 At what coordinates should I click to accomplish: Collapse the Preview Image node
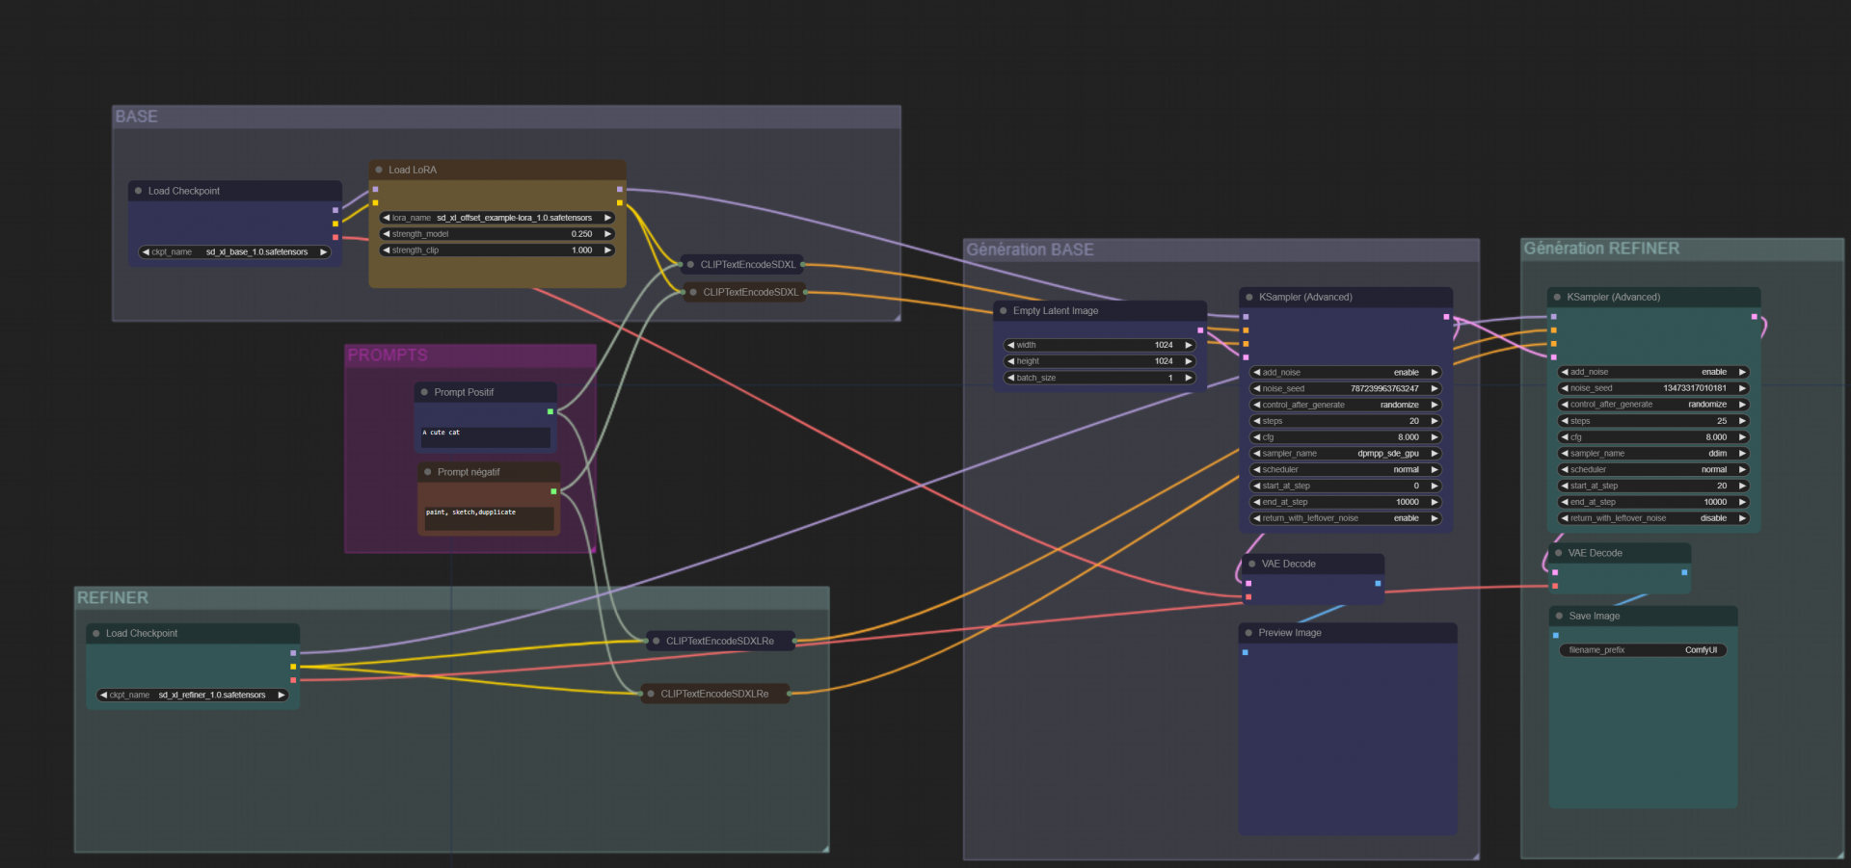[x=1247, y=633]
